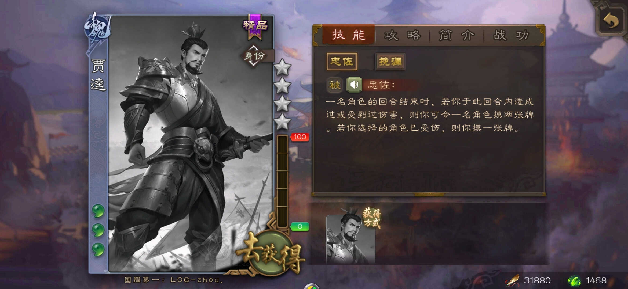Viewport: 628px width, 289px height.
Task: Click the vertical progress bar showing 0 to 100
Action: pos(282,181)
